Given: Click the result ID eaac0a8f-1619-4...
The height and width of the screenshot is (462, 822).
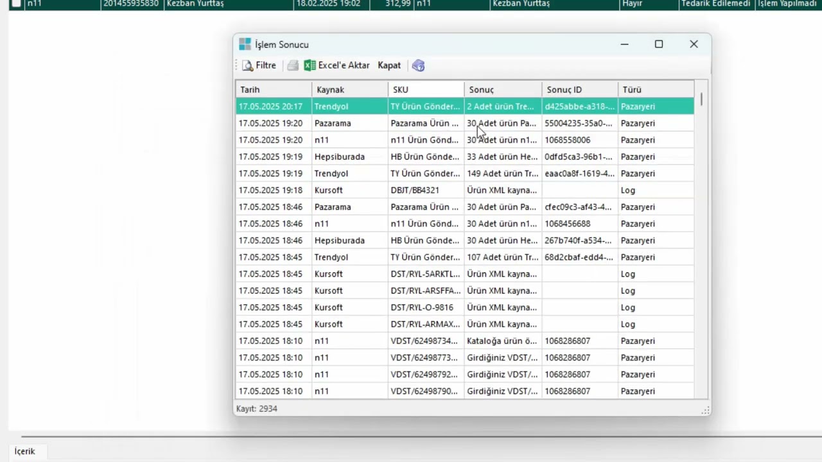Looking at the screenshot, I should pyautogui.click(x=579, y=173).
